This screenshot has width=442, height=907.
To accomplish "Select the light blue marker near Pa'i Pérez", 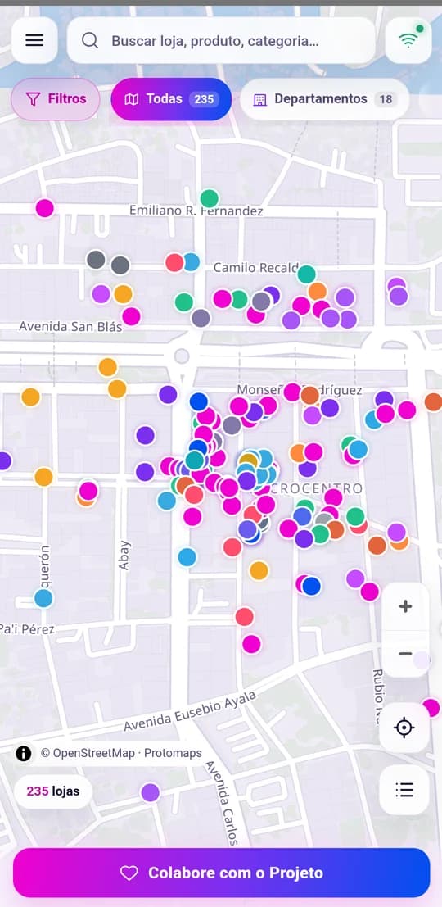I will pyautogui.click(x=43, y=597).
